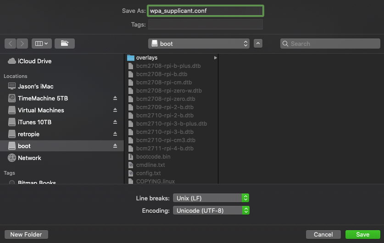Eject the TimeMachine 5TB volume

point(115,98)
